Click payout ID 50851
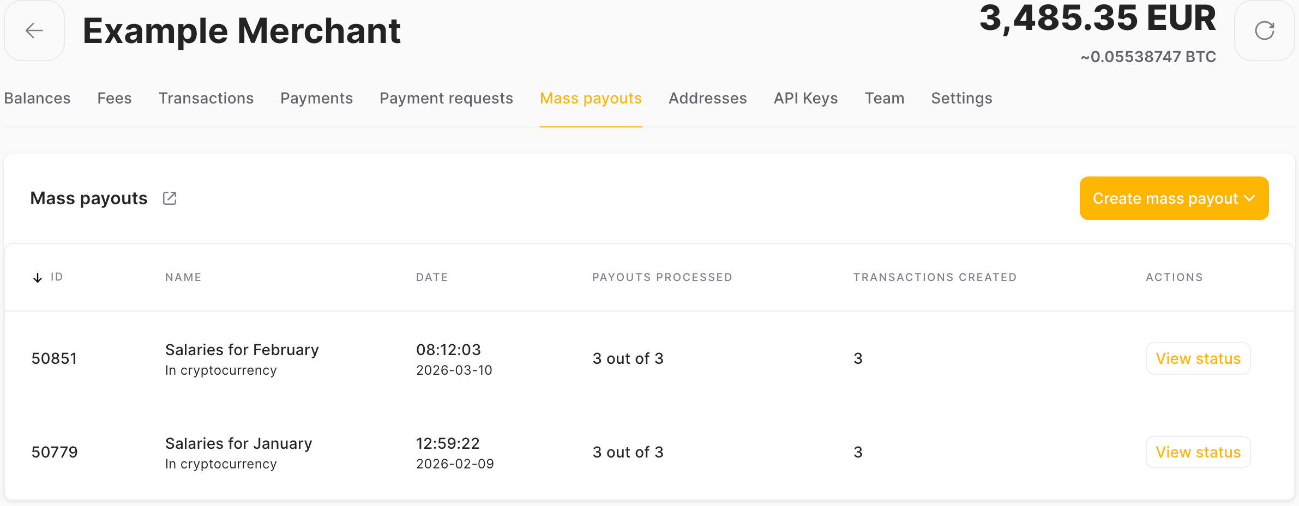The width and height of the screenshot is (1299, 506). pyautogui.click(x=54, y=358)
